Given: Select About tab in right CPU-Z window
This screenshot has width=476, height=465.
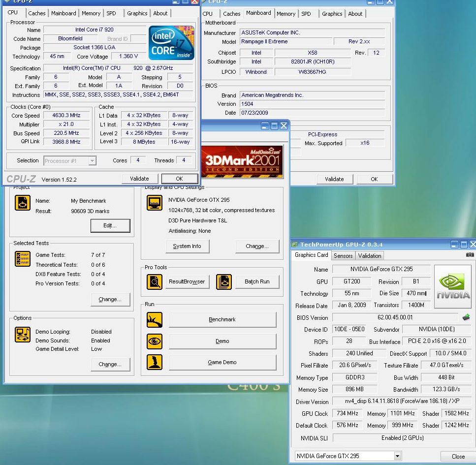Looking at the screenshot, I should [x=355, y=14].
